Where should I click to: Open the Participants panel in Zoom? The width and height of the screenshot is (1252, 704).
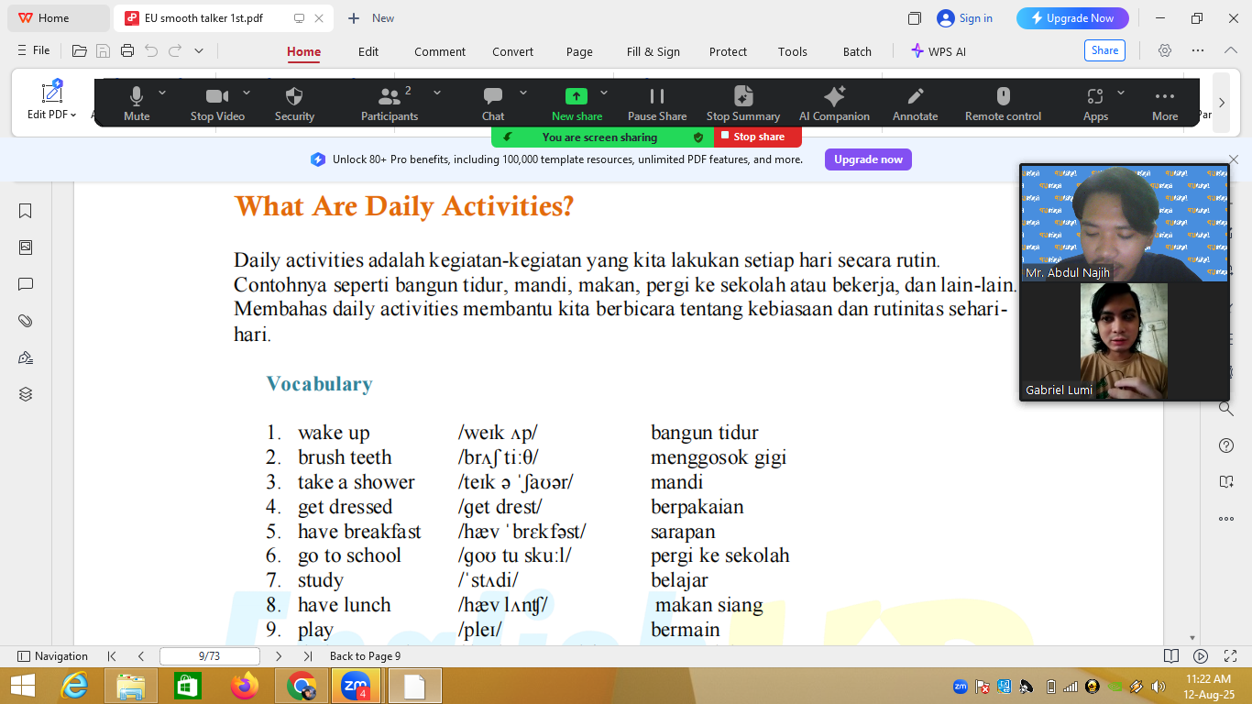click(390, 103)
